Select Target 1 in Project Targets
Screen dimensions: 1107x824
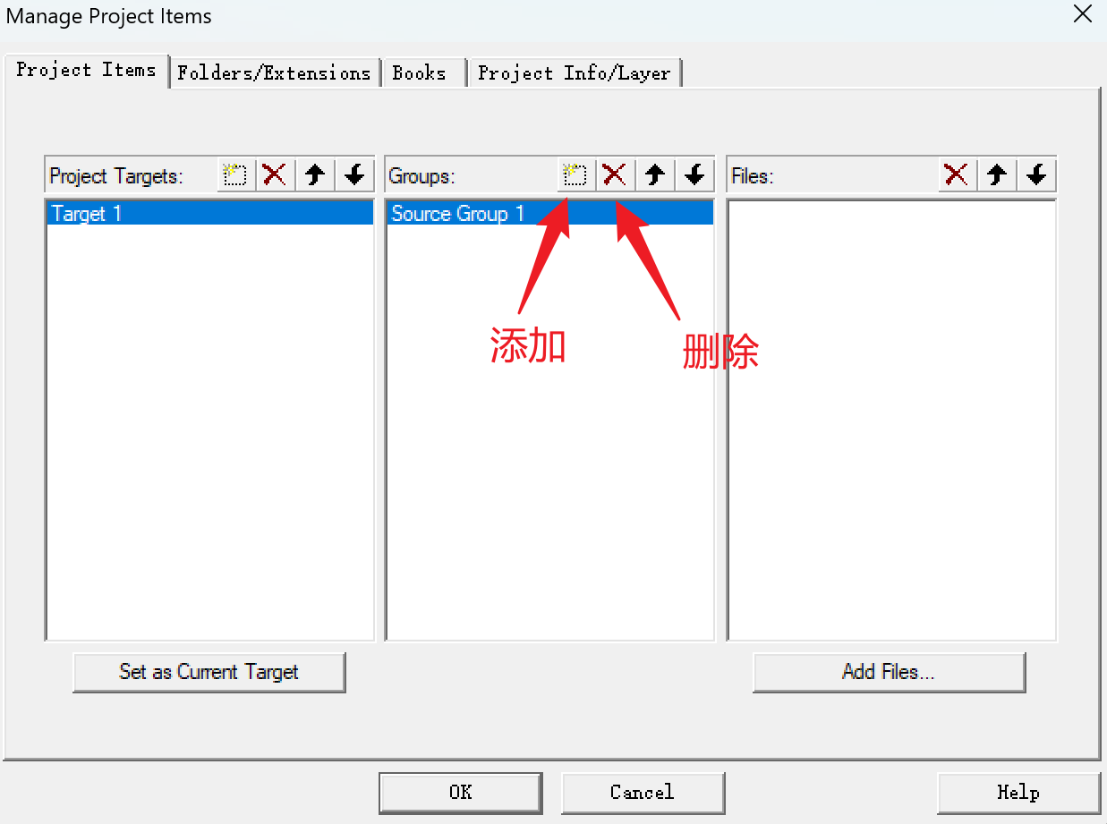[x=209, y=213]
